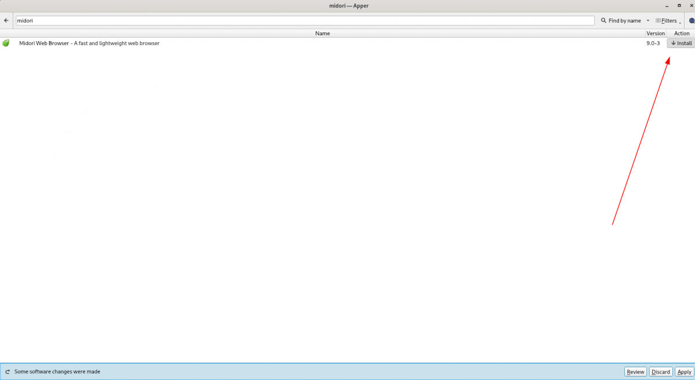This screenshot has height=380, width=695.
Task: Apply the pending software changes
Action: [684, 372]
